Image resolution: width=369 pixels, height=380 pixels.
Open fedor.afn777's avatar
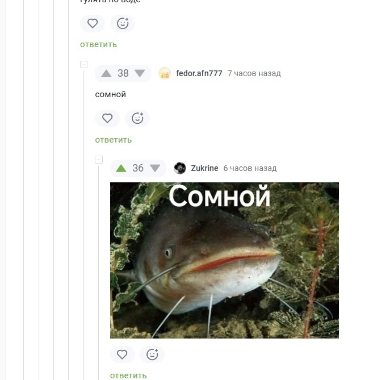coord(165,73)
